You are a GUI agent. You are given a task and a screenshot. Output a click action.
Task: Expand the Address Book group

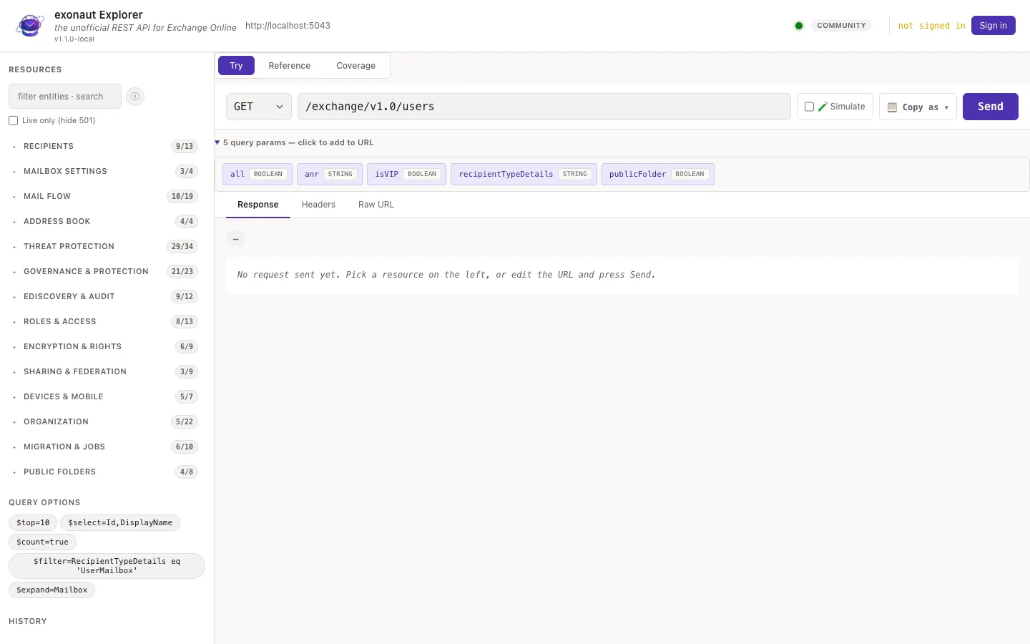point(103,221)
